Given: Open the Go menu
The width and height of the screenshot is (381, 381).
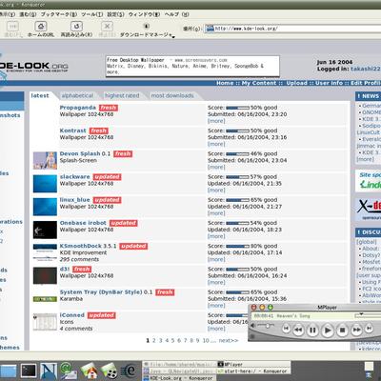Looking at the screenshot, I should point(28,14).
